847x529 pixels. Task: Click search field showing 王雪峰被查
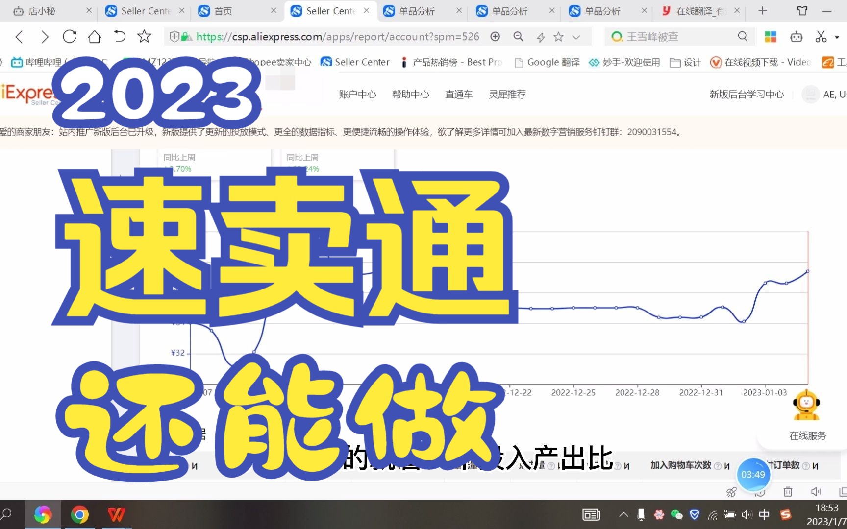(x=680, y=37)
